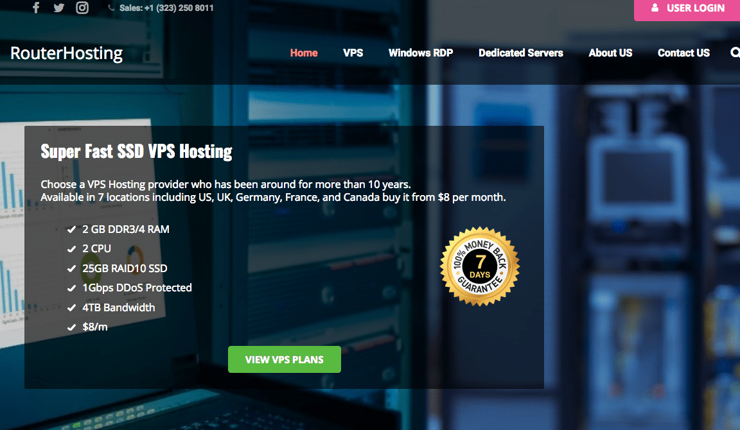Image resolution: width=740 pixels, height=430 pixels.
Task: Click the VIEW VPS PLANS button
Action: (x=285, y=359)
